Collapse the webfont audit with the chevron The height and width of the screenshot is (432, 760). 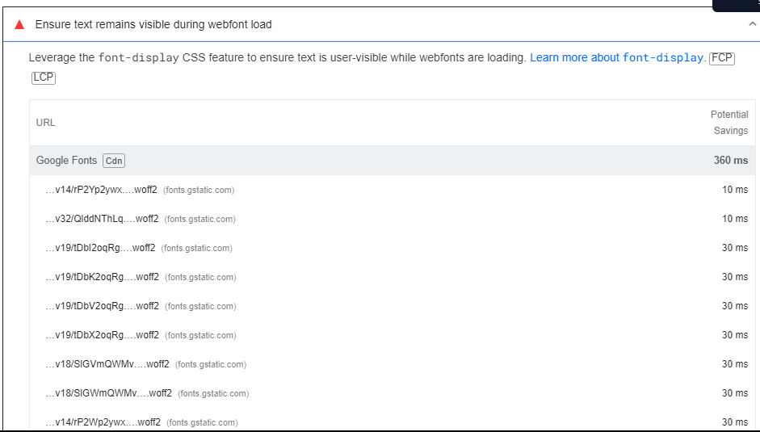(752, 24)
